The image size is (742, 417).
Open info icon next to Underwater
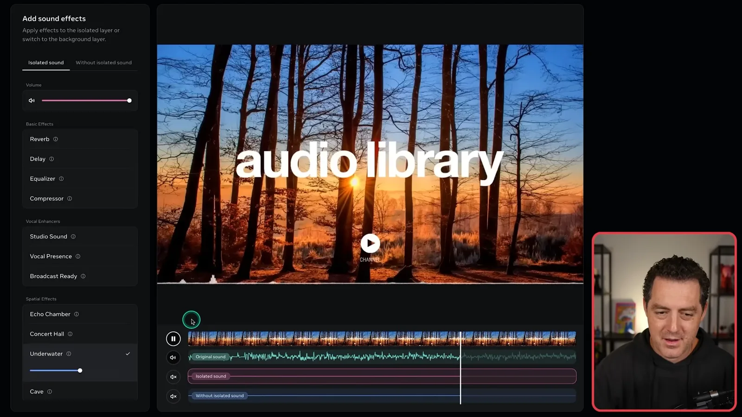(x=69, y=354)
